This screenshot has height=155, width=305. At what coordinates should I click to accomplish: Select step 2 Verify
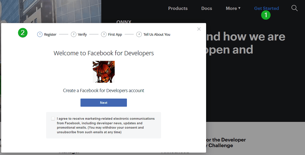click(79, 34)
